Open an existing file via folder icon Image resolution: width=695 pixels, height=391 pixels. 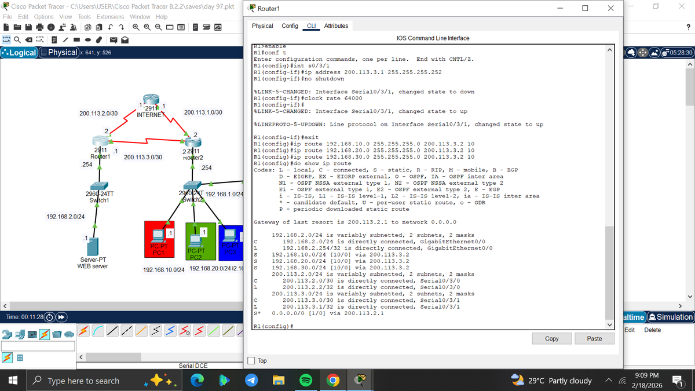17,27
